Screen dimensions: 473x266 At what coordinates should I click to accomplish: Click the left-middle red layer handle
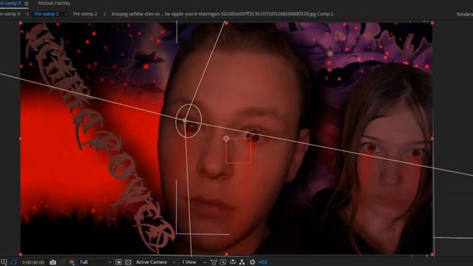click(x=21, y=139)
